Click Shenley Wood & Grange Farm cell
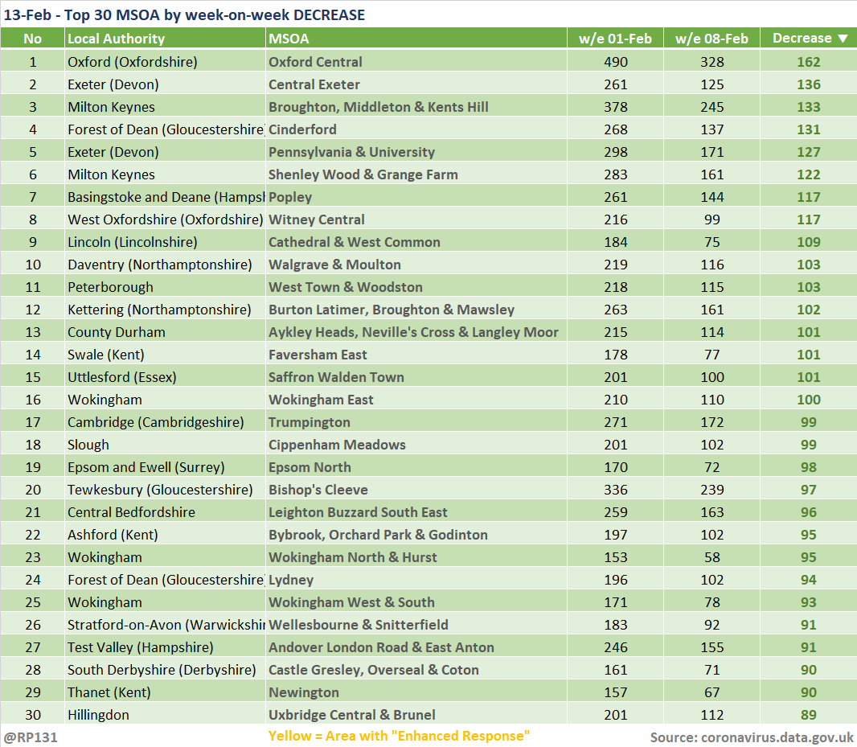857x747 pixels. [x=416, y=174]
